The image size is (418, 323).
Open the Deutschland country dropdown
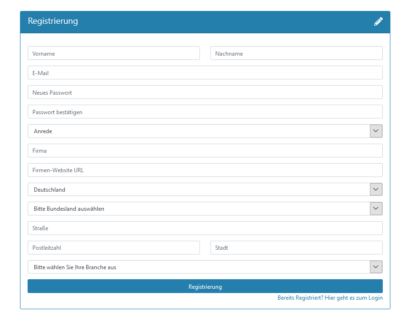click(x=205, y=189)
